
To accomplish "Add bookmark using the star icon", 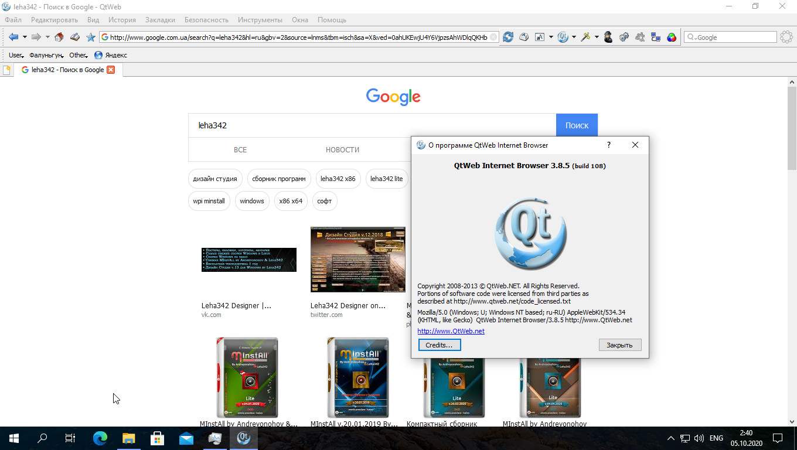I will click(x=90, y=37).
